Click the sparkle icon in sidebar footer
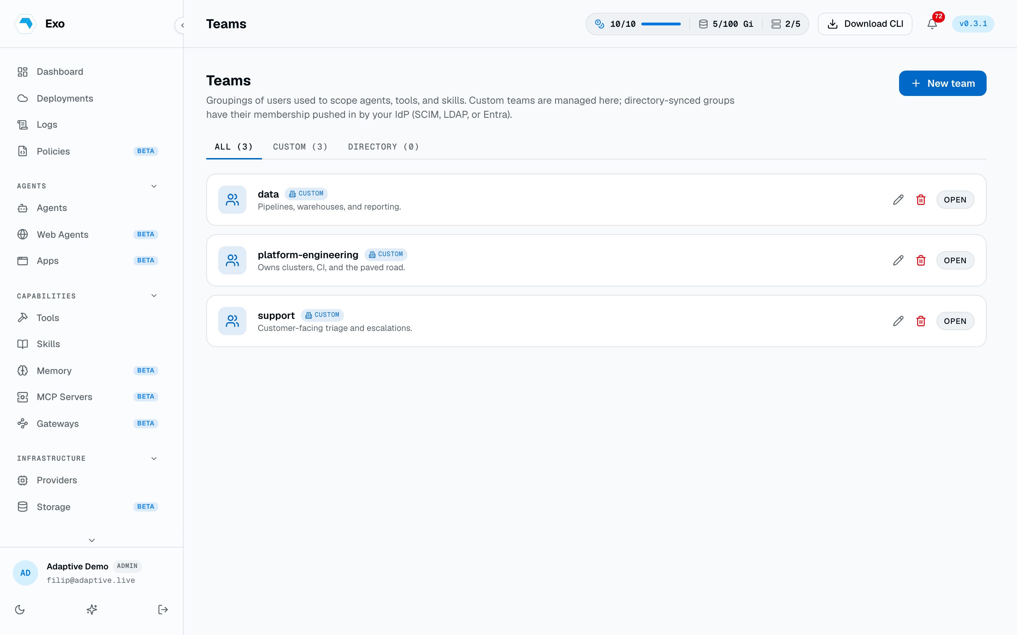Screen dimensions: 1017x635 (91, 609)
